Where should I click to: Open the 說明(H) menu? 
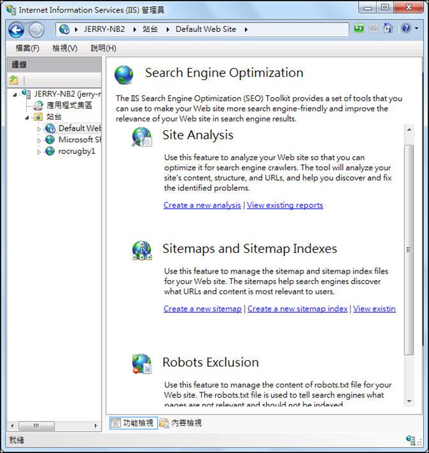[x=104, y=48]
